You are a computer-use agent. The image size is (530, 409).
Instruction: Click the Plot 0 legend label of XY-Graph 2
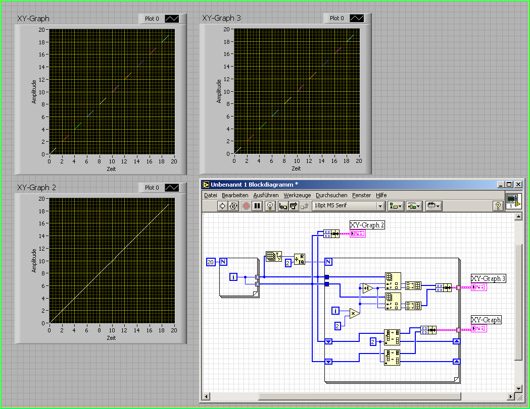click(x=152, y=188)
